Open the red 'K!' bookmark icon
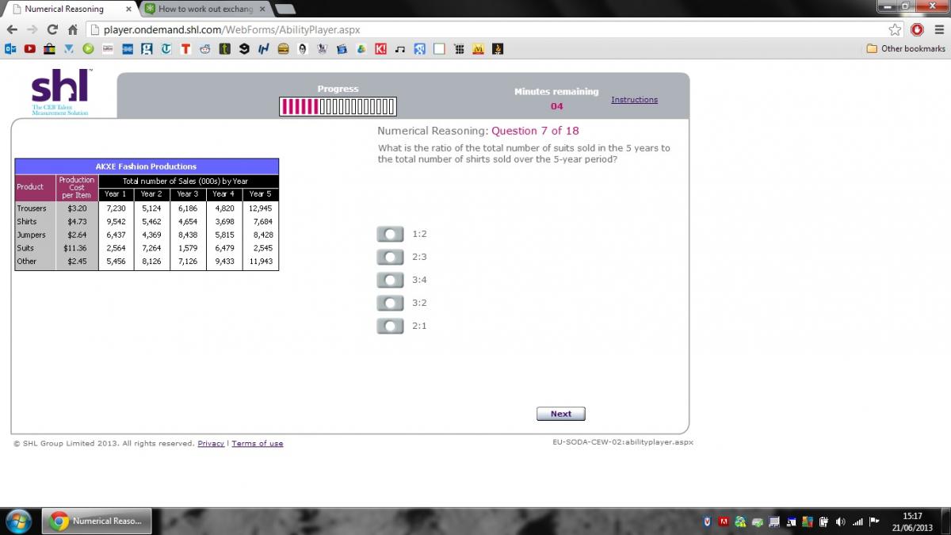 pyautogui.click(x=380, y=49)
